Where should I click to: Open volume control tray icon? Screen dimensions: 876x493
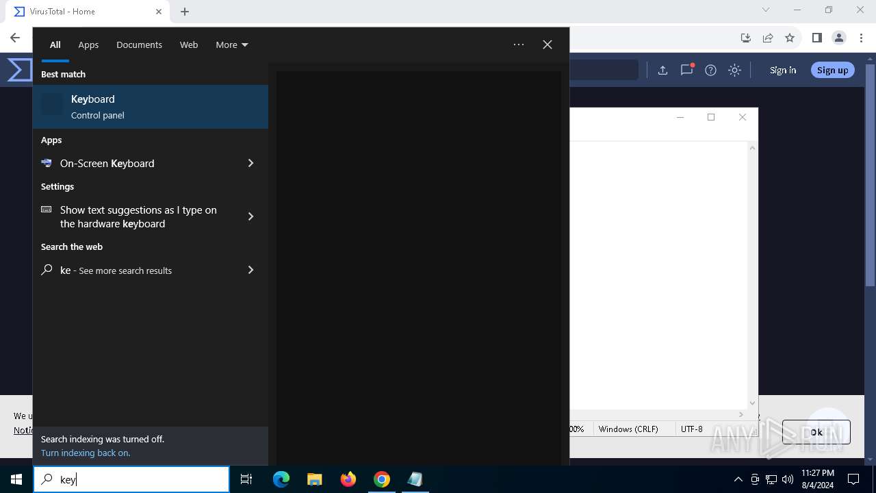[x=788, y=479]
